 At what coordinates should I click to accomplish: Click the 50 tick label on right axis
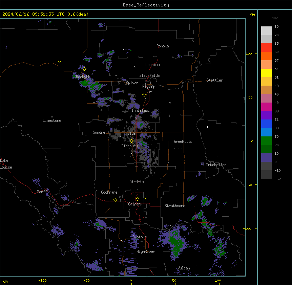(x=250, y=97)
